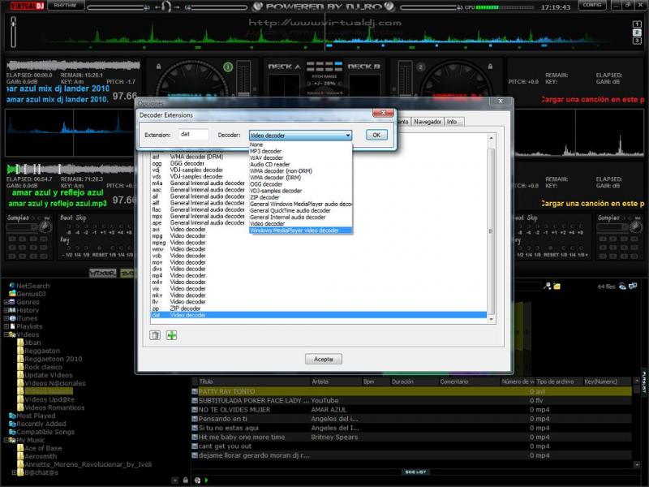Expand the Playlists tree node
The height and width of the screenshot is (487, 649).
(6, 326)
